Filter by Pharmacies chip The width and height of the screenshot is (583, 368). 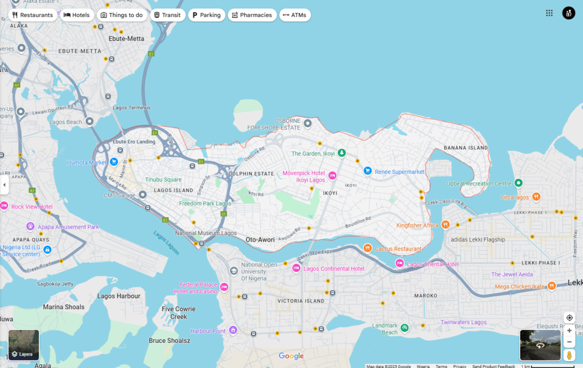coord(252,15)
